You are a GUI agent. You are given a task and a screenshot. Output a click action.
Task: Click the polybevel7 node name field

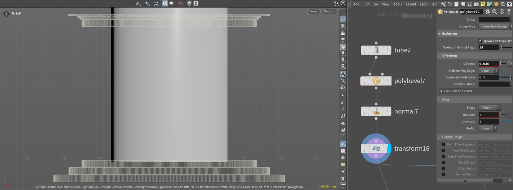click(x=471, y=12)
